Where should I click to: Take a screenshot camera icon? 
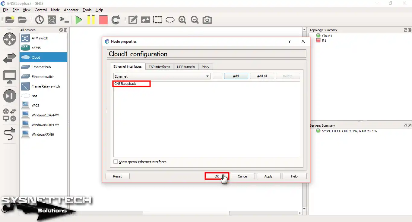pos(207,20)
